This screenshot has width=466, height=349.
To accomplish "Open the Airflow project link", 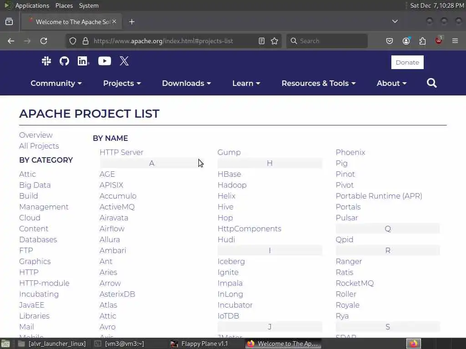I will point(112,229).
